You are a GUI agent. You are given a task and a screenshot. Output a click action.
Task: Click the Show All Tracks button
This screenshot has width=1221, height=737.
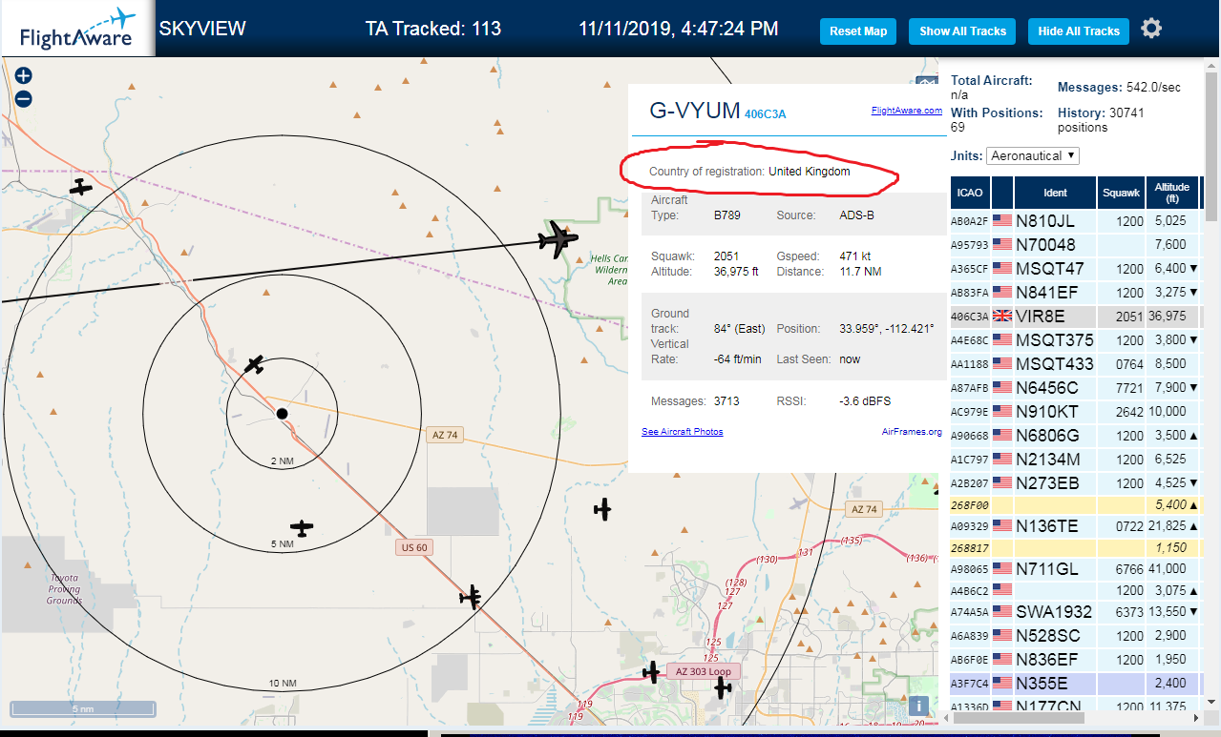962,31
